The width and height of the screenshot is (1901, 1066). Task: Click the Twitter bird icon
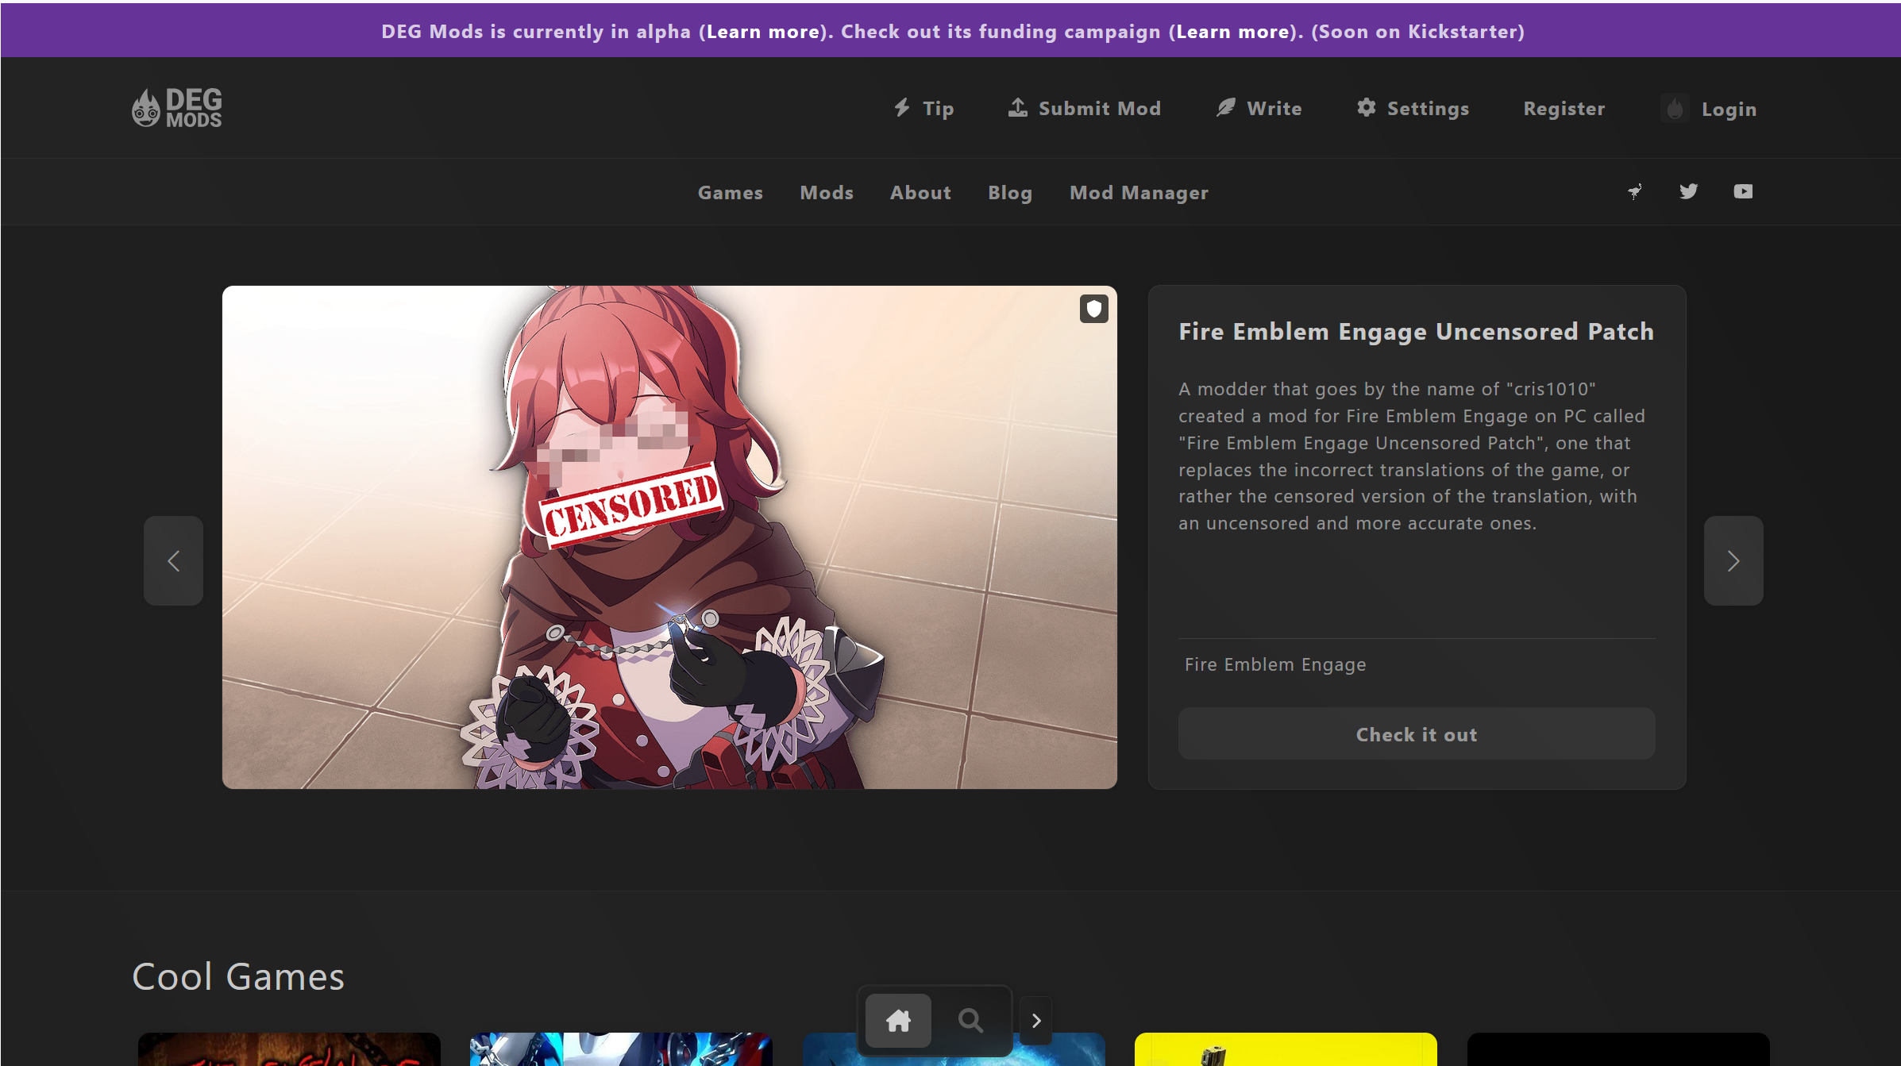tap(1688, 191)
